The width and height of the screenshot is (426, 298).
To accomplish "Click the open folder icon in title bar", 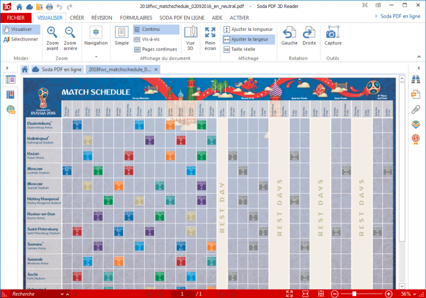I will pyautogui.click(x=39, y=6).
